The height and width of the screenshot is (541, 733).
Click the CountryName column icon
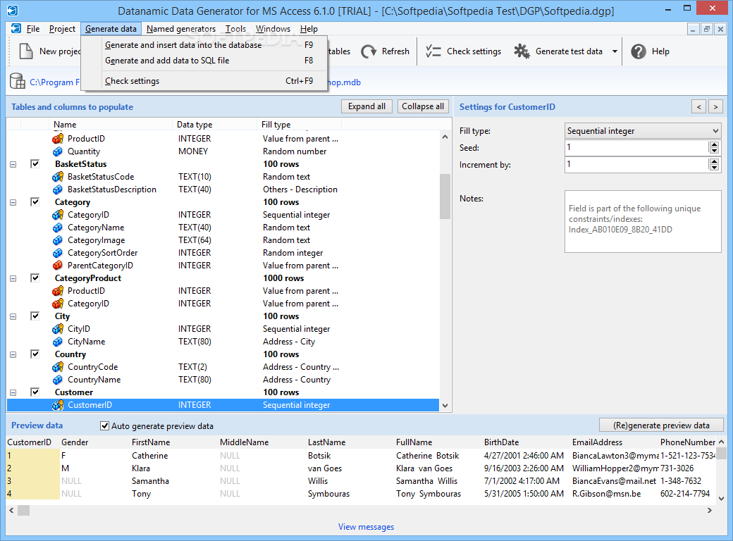[x=58, y=380]
